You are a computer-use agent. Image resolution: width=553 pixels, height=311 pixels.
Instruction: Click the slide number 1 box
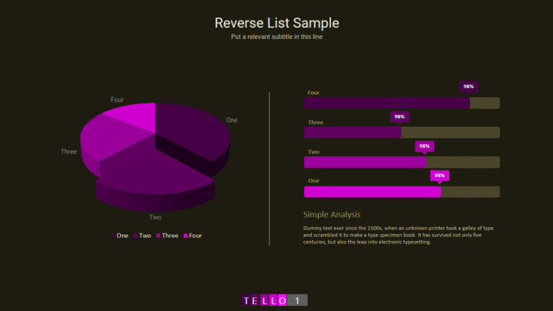pos(297,301)
